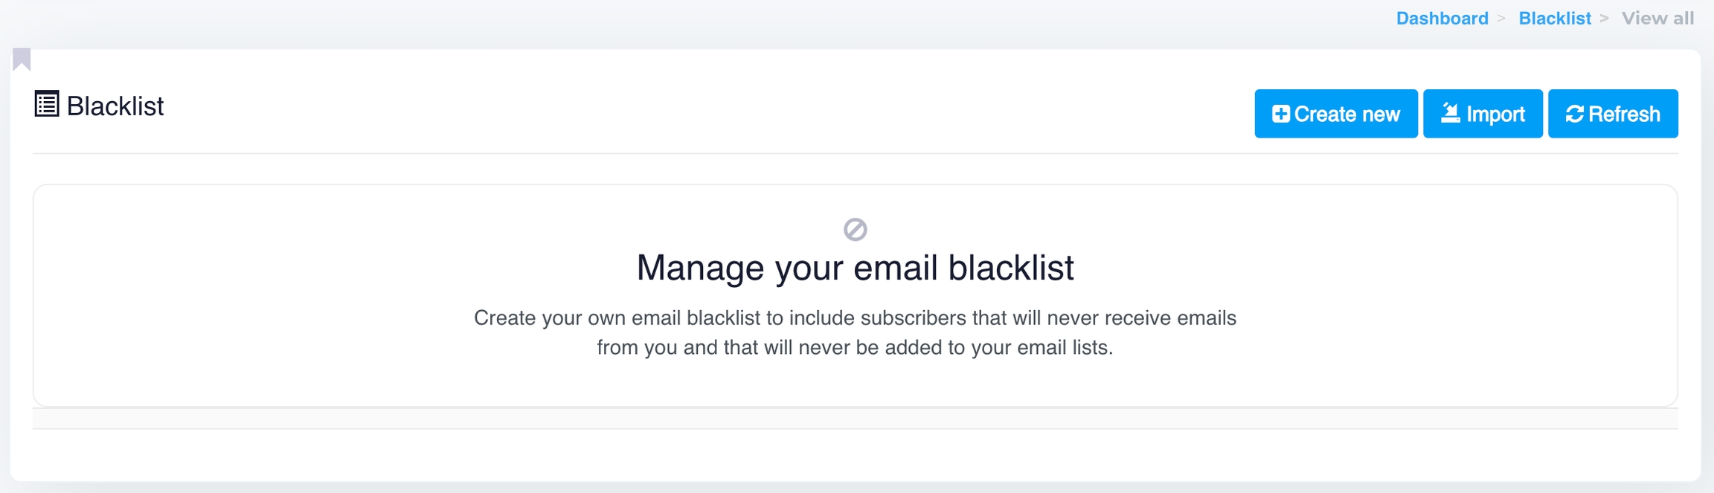Screen dimensions: 1714x493
Task: Click the separator arrow after Dashboard
Action: 1501,19
